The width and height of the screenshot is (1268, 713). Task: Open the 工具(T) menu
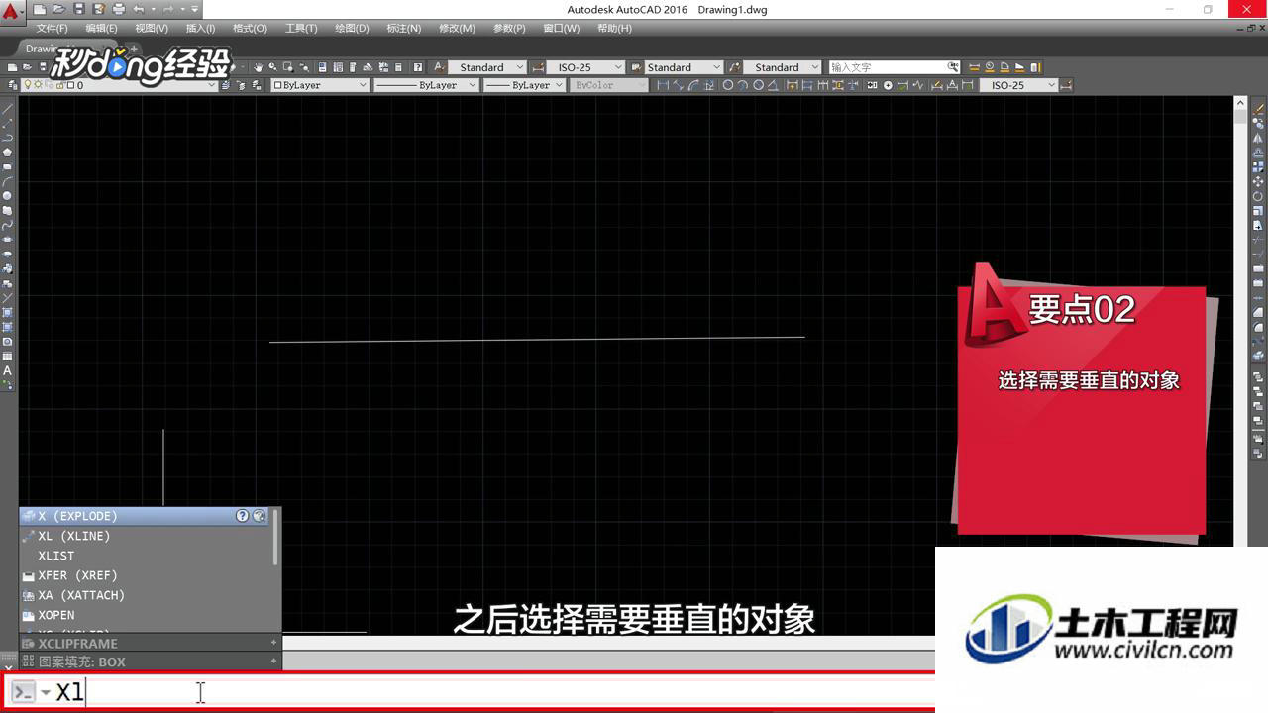(x=301, y=28)
